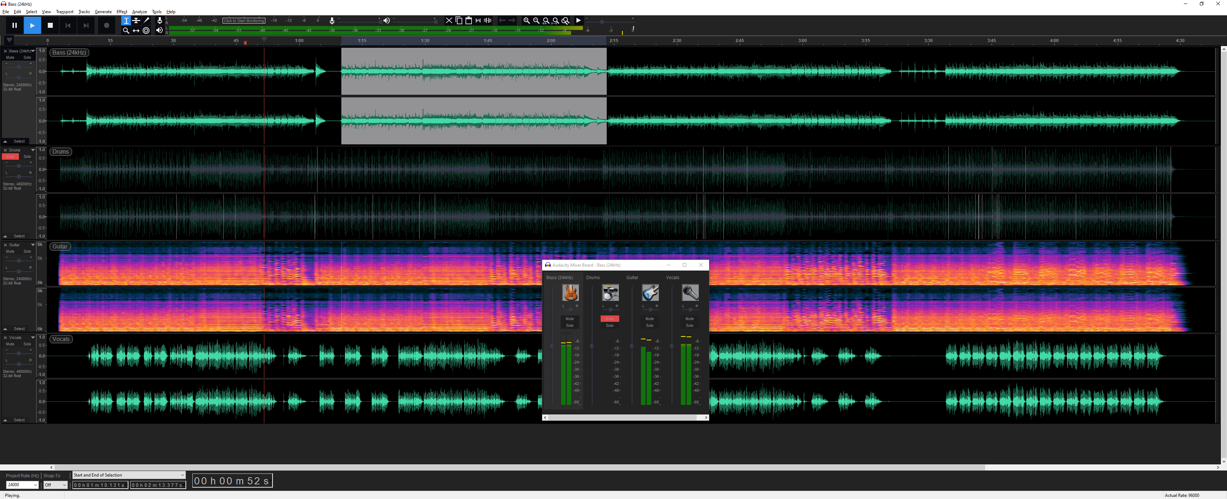Screen dimensions: 1227x499
Task: Click the Guitar instrument icon in Mixer Board
Action: (x=650, y=293)
